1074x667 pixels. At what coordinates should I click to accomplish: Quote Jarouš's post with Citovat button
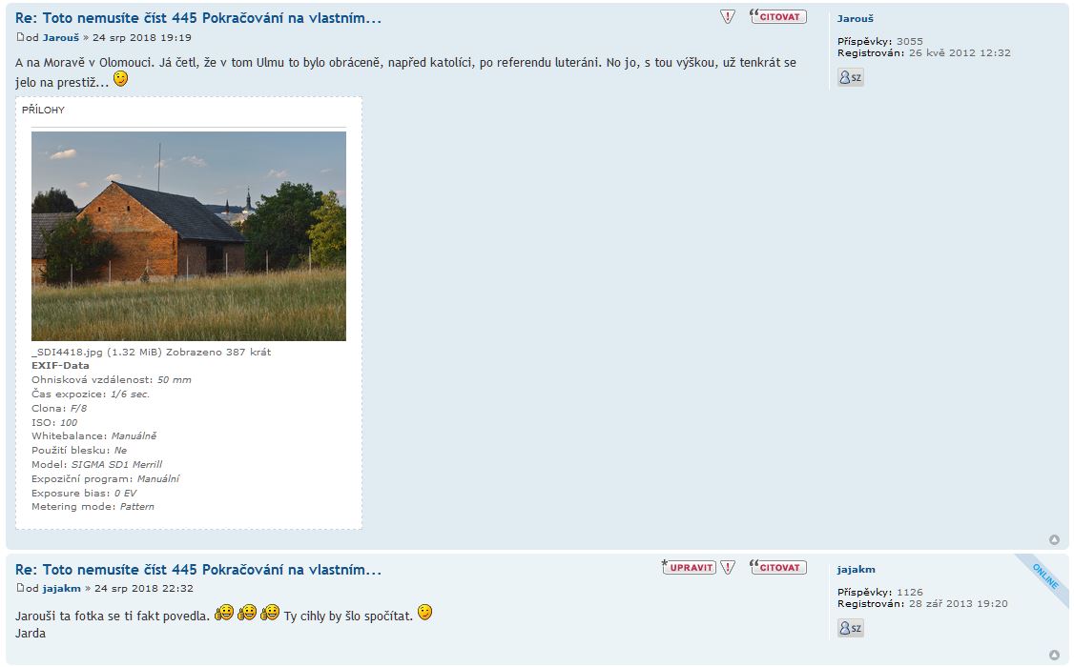[778, 16]
